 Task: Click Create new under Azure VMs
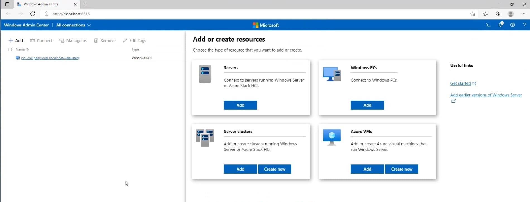click(401, 169)
